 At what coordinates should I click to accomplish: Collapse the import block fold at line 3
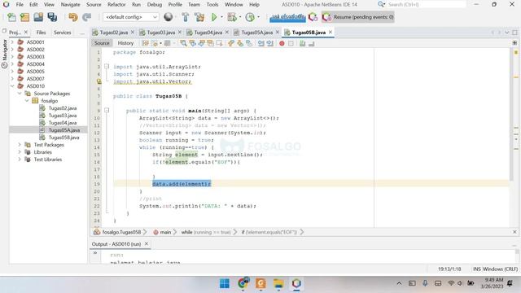[x=107, y=67]
